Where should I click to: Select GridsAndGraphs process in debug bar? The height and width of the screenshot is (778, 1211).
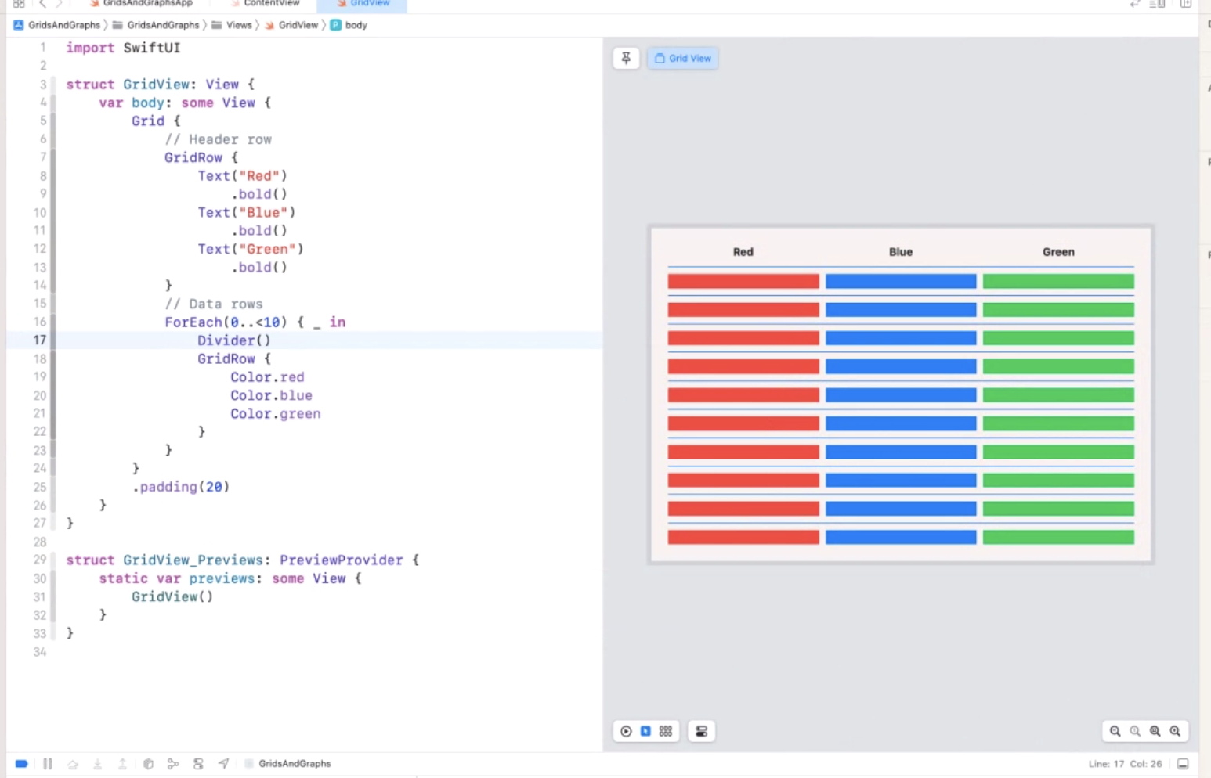coord(287,764)
